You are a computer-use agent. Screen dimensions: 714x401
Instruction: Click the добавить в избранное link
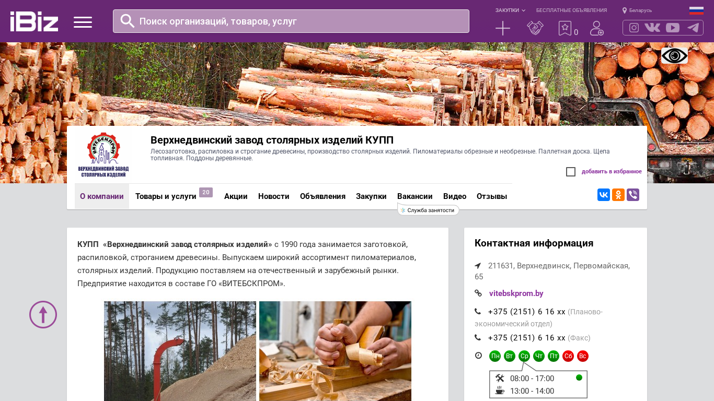pyautogui.click(x=612, y=172)
